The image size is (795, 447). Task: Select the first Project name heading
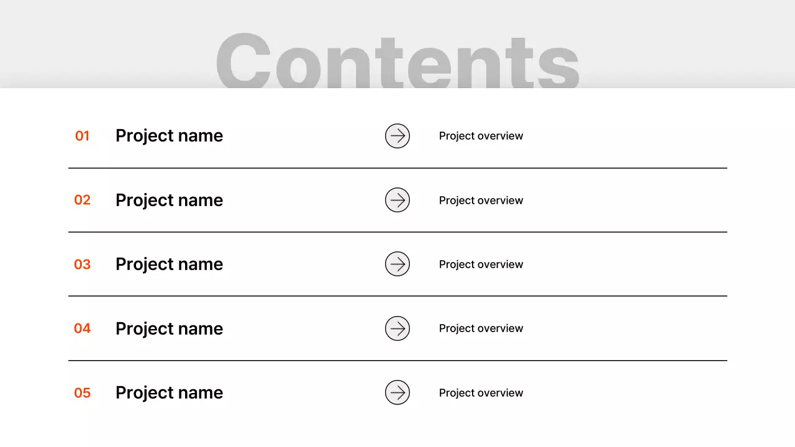[169, 136]
